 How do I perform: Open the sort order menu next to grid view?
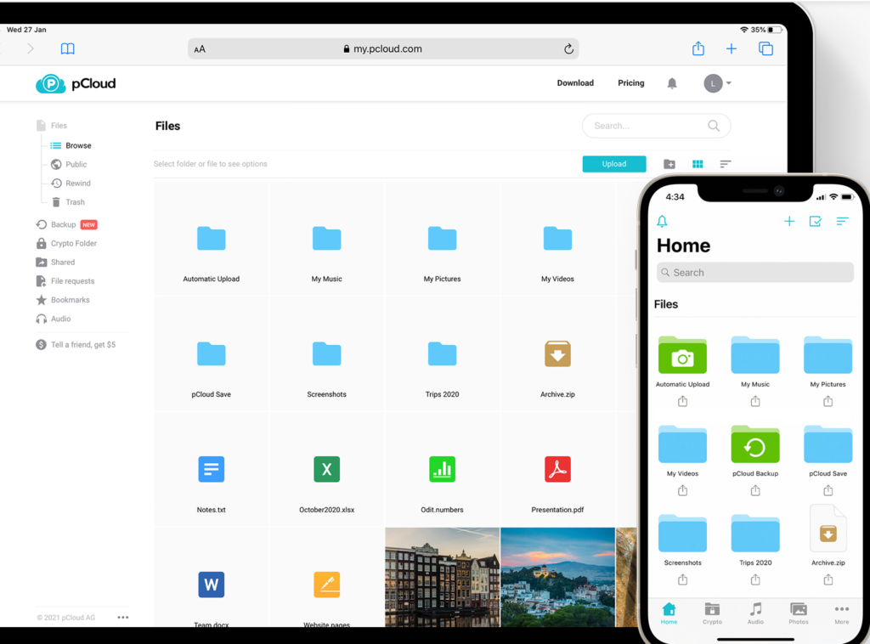coord(724,163)
